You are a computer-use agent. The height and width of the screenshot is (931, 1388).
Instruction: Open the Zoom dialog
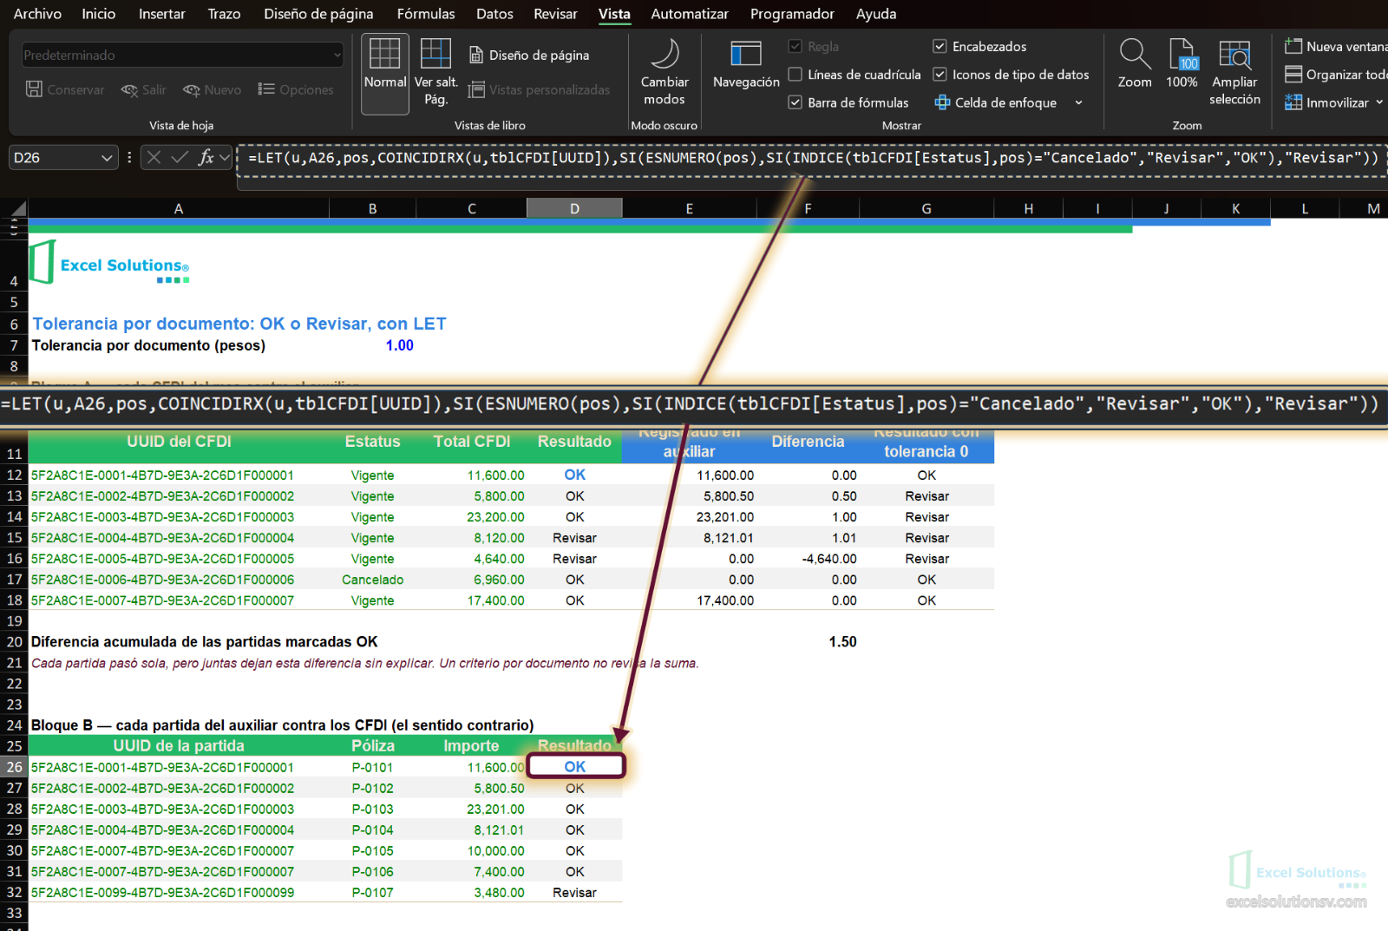tap(1135, 65)
